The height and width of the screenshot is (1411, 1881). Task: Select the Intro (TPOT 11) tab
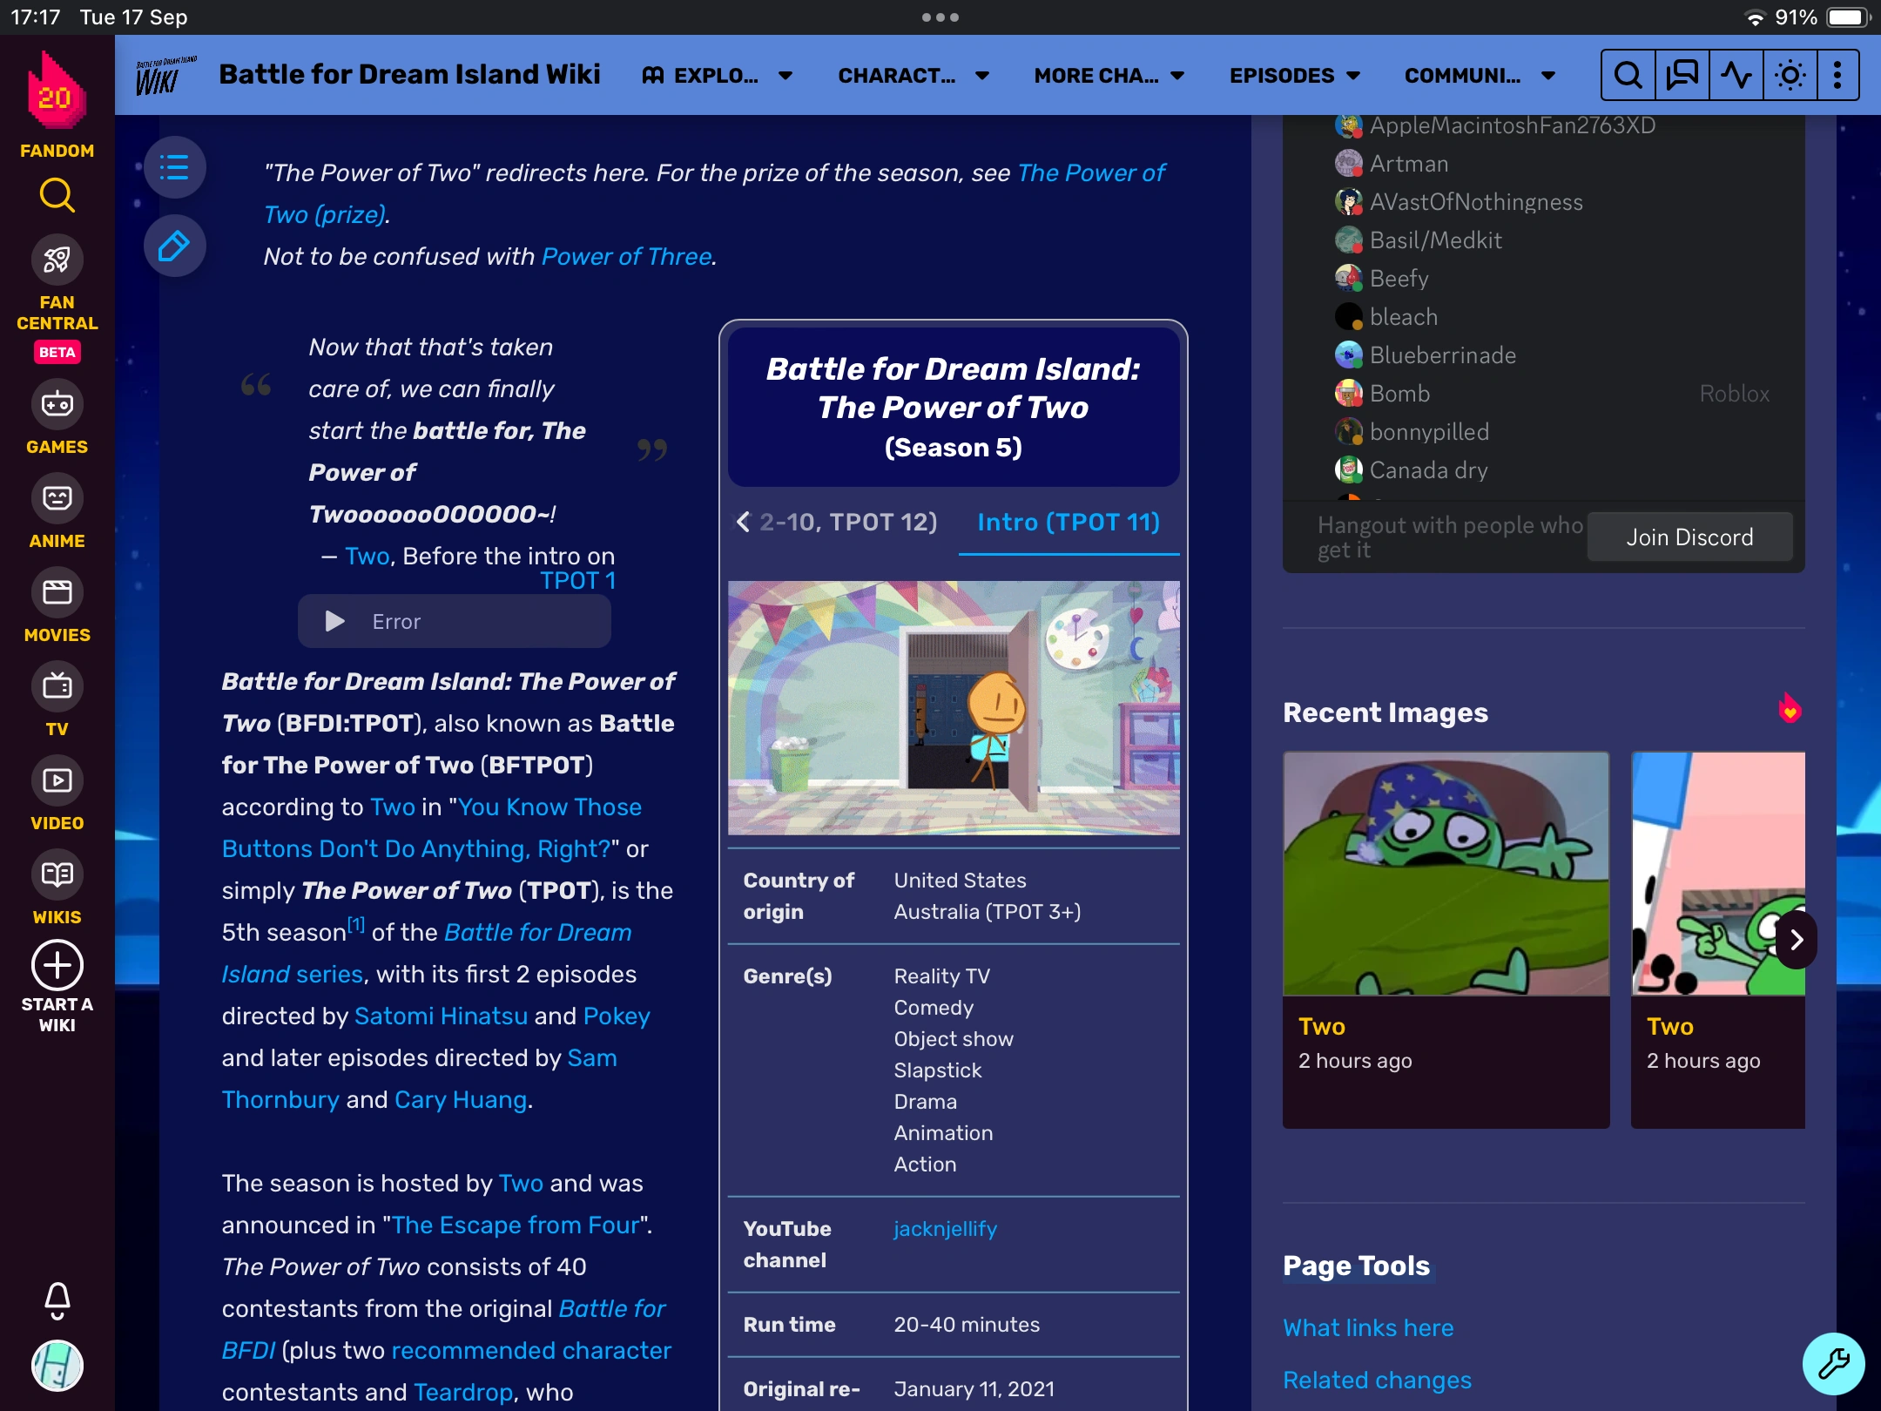[1069, 522]
